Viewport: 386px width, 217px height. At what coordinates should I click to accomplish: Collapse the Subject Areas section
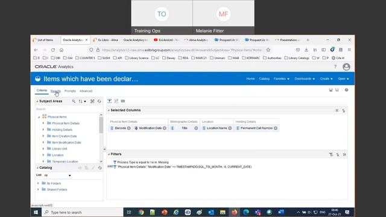coord(37,101)
